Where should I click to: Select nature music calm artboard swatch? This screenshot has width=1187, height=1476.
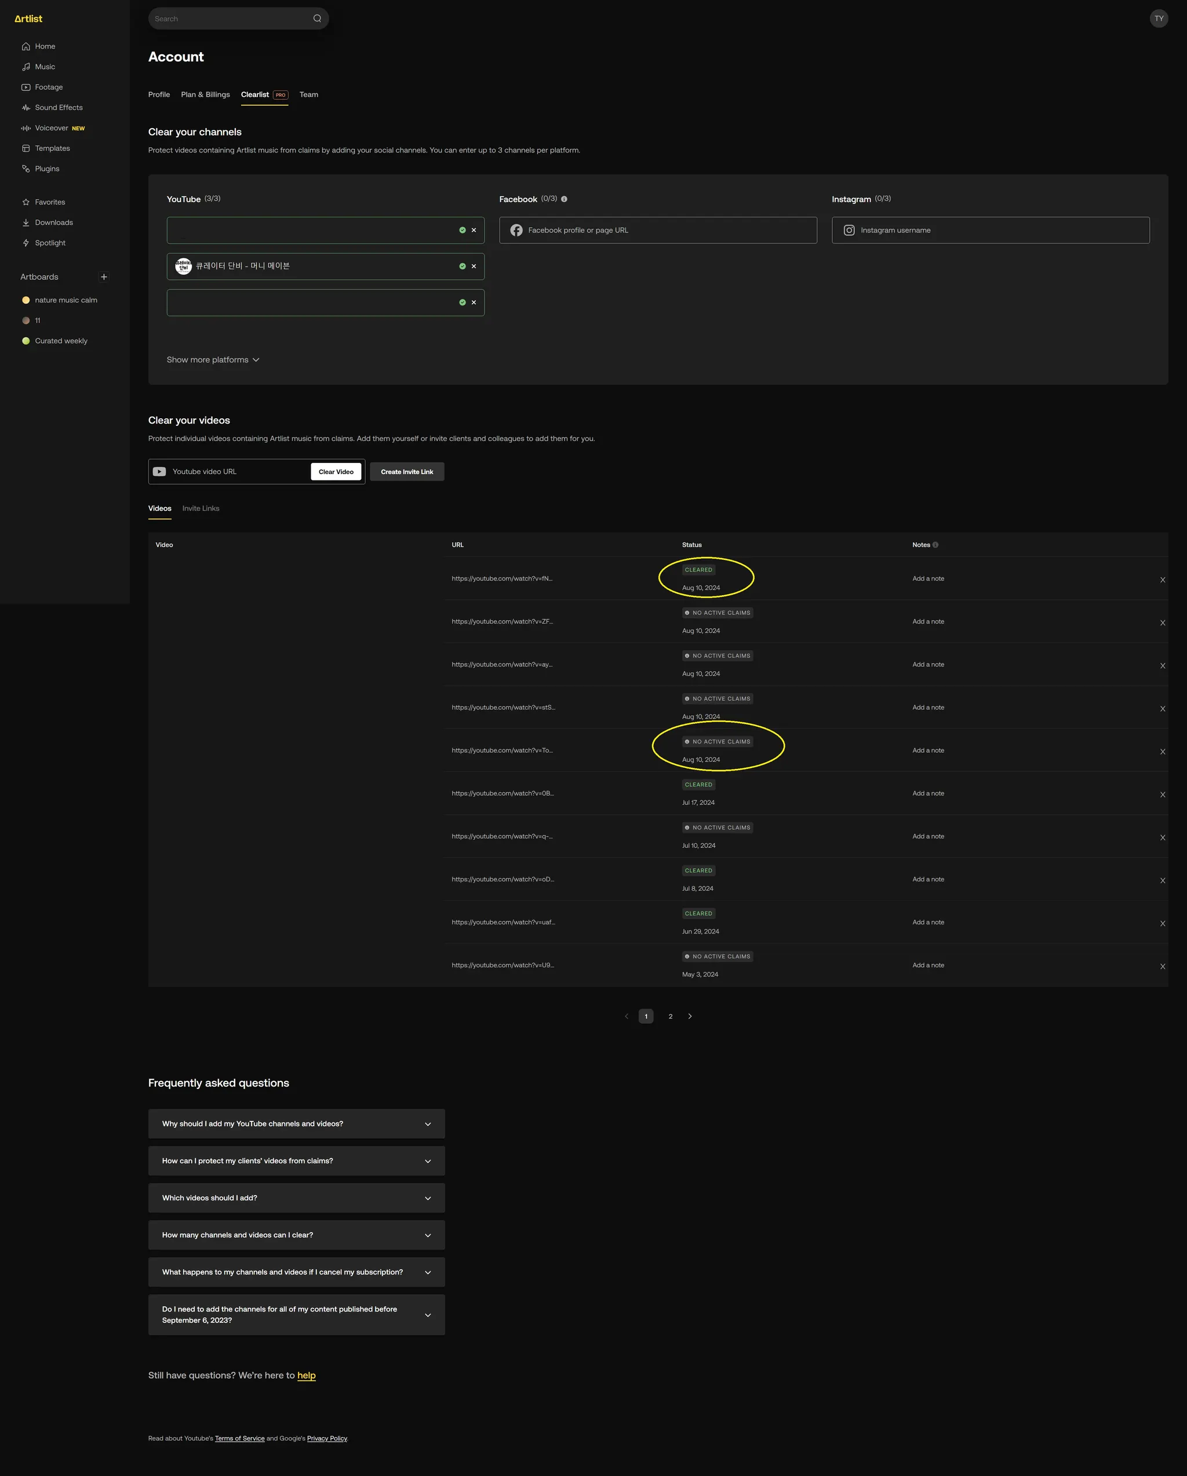pos(26,301)
